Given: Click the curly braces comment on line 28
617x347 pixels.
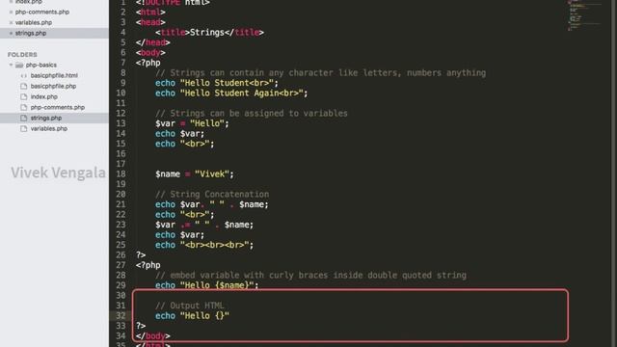Looking at the screenshot, I should 310,276.
